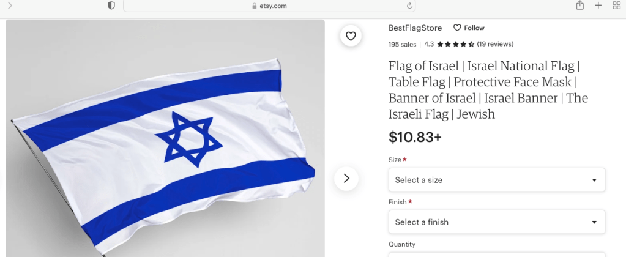Image resolution: width=626 pixels, height=257 pixels.
Task: Click the Safari share icon
Action: point(579,6)
